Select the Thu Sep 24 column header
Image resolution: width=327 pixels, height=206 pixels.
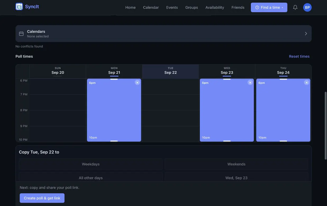point(283,71)
